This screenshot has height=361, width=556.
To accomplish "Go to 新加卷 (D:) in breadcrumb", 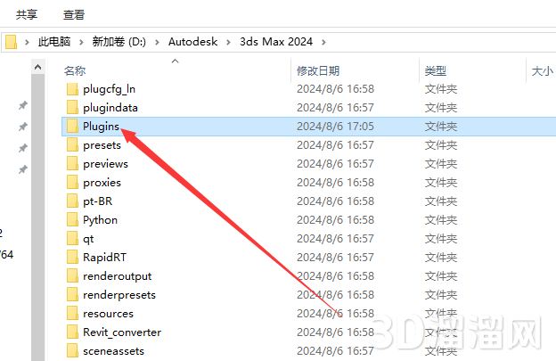I will click(119, 42).
